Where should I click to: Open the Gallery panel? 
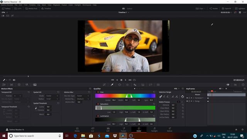[x=6, y=8]
